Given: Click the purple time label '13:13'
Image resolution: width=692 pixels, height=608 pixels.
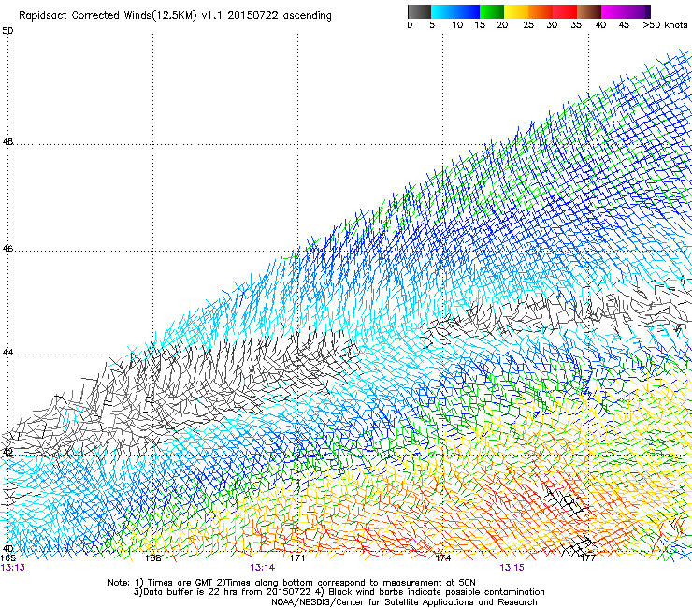Looking at the screenshot, I should coord(13,568).
